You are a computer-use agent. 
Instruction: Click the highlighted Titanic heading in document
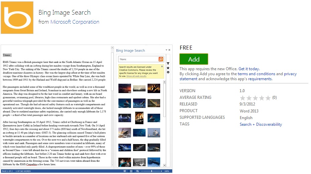pyautogui.click(x=7, y=55)
